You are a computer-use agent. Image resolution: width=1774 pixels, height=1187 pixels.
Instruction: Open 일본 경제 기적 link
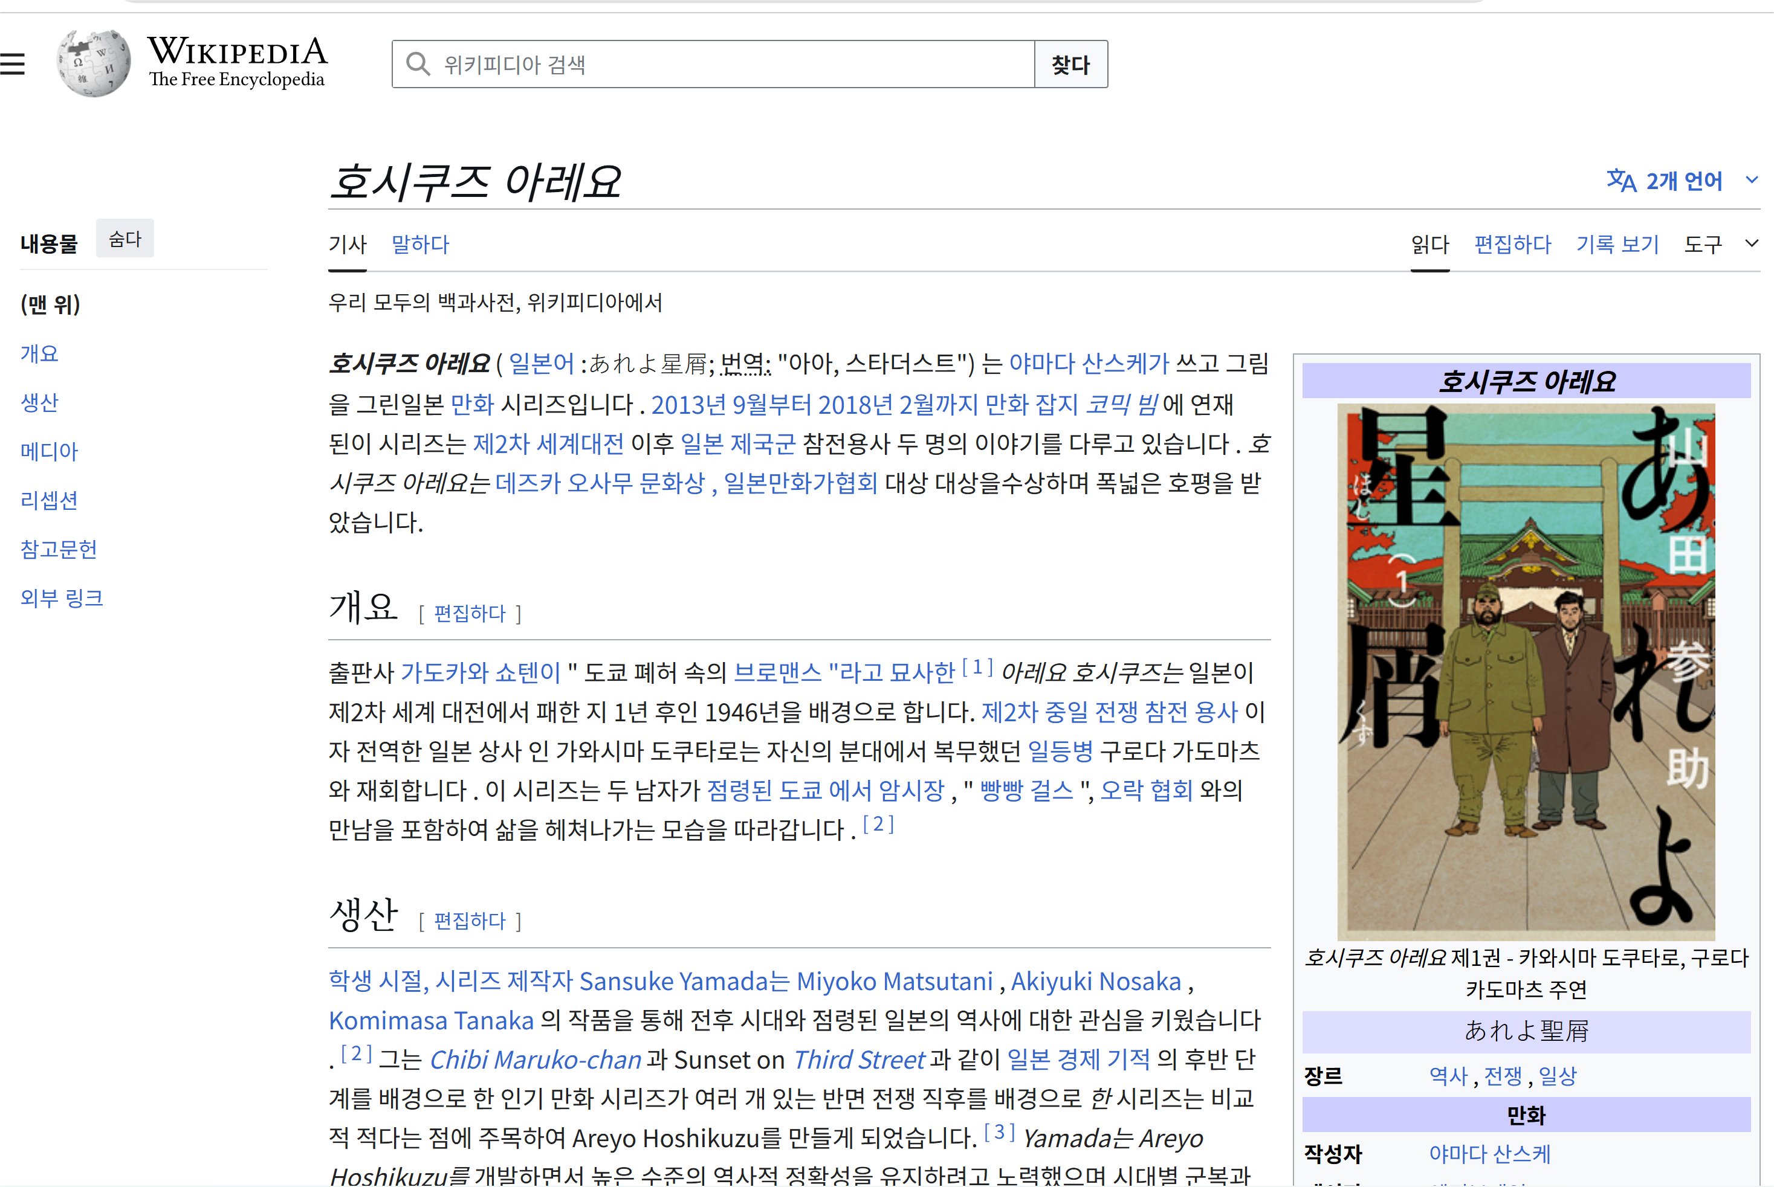point(1079,1060)
